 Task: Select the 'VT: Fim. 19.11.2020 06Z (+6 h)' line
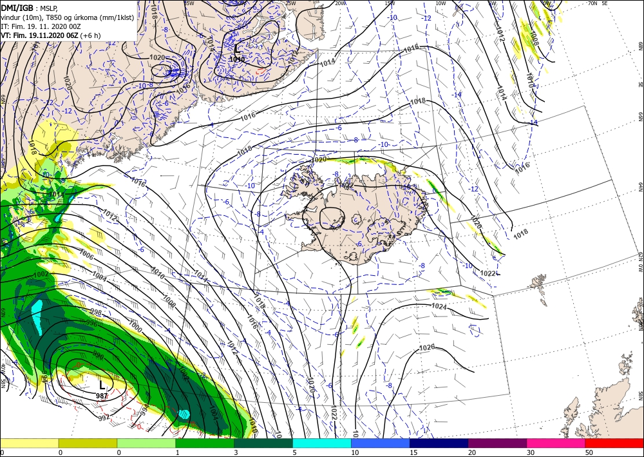50,35
